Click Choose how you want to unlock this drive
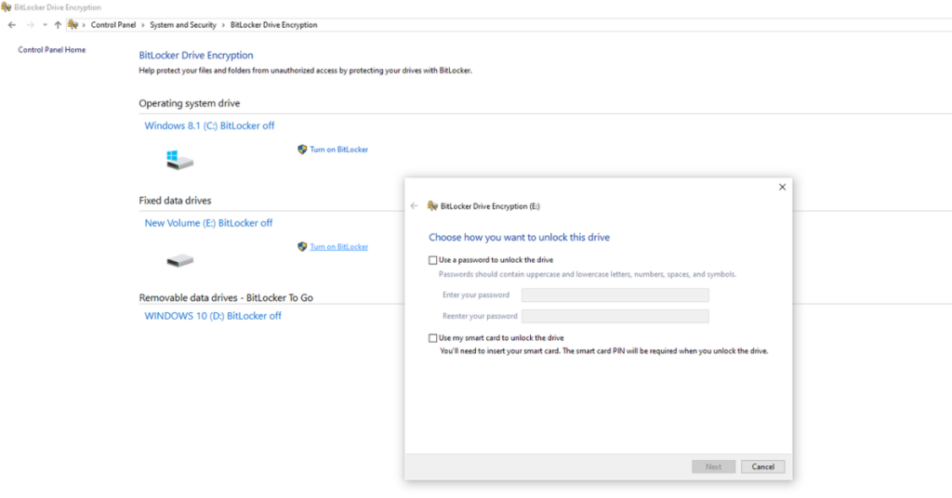 click(x=519, y=237)
